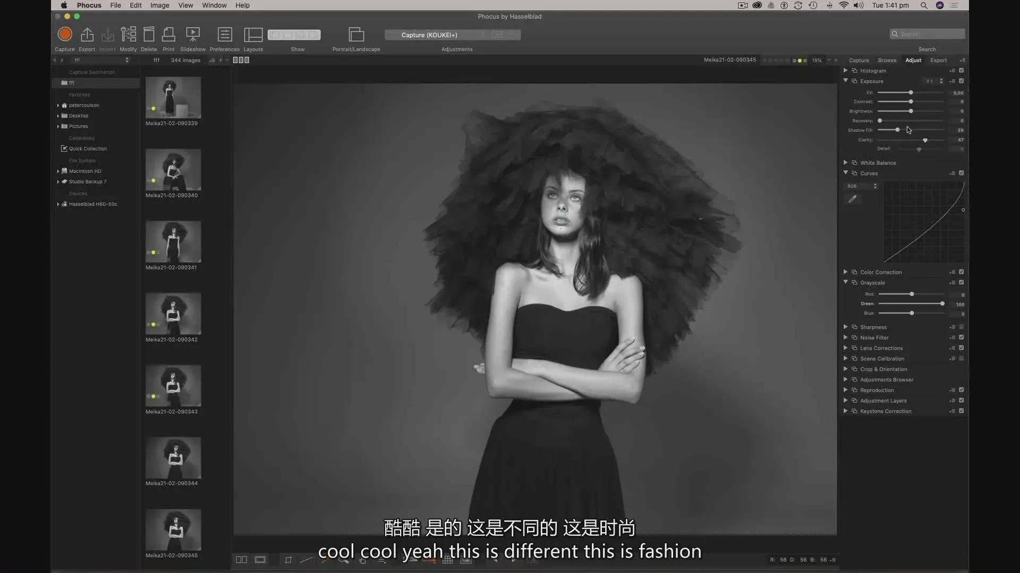Switch to the Browse tab
The width and height of the screenshot is (1020, 573).
tap(887, 60)
